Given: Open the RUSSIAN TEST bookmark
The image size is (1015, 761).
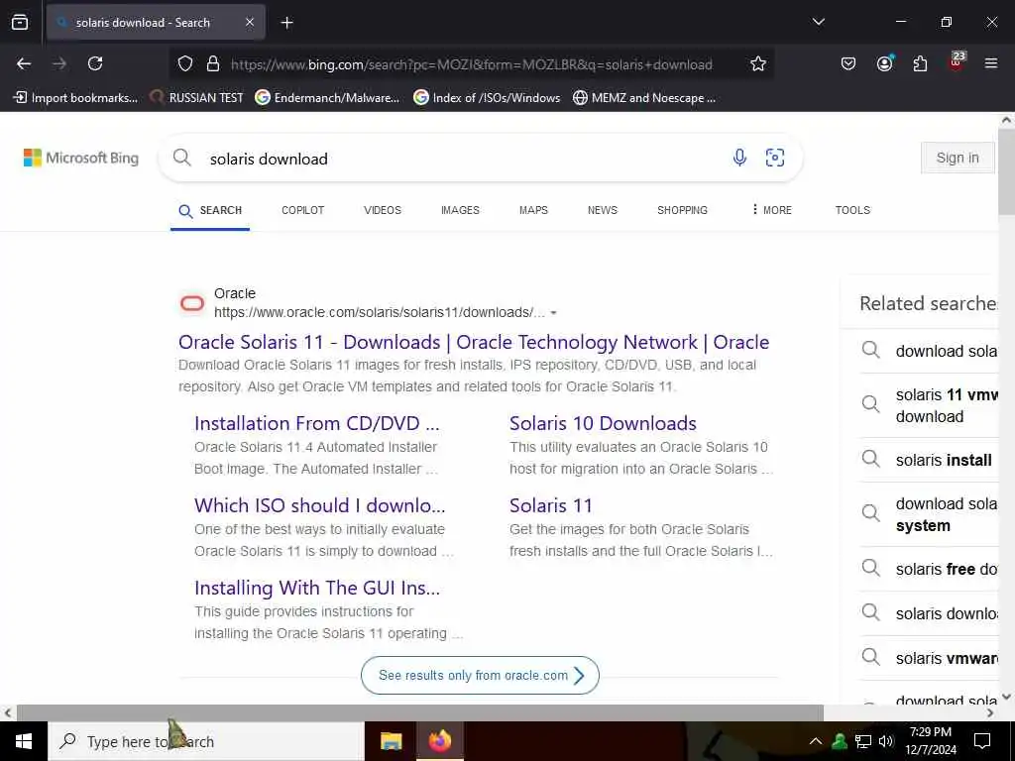Looking at the screenshot, I should pyautogui.click(x=196, y=98).
